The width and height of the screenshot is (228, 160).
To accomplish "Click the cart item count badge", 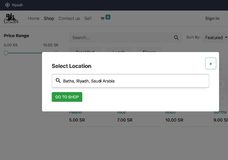I will point(108,17).
